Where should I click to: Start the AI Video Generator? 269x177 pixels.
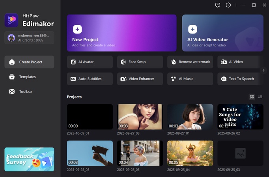tap(222, 33)
